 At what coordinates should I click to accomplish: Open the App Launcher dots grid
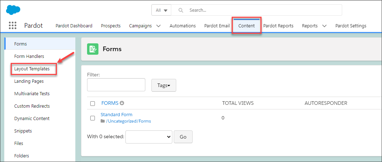click(x=12, y=25)
